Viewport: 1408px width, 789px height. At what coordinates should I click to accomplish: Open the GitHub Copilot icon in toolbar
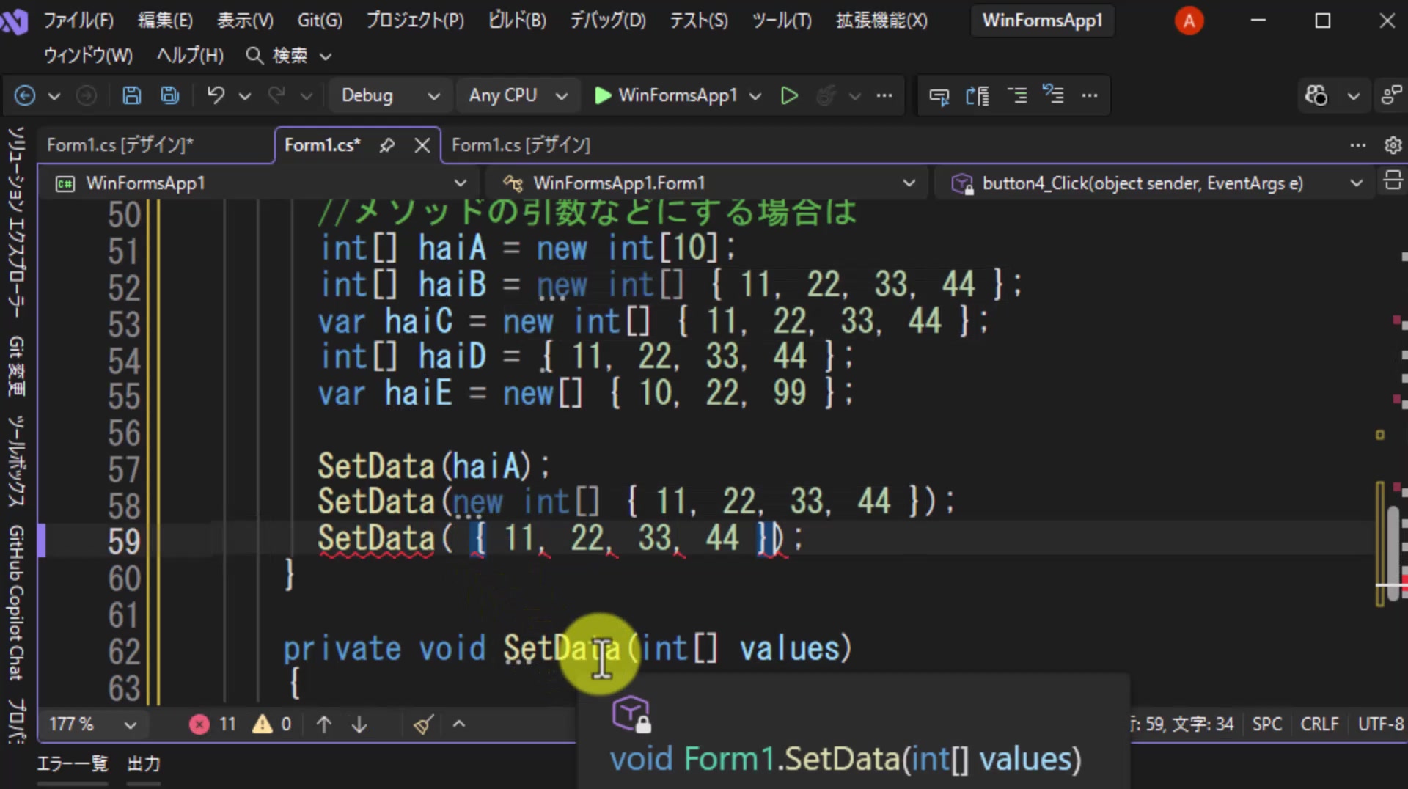tap(1316, 95)
